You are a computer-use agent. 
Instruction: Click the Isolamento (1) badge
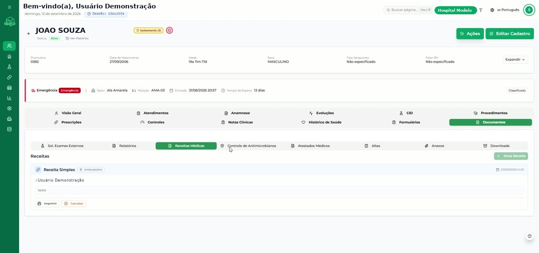(x=149, y=30)
